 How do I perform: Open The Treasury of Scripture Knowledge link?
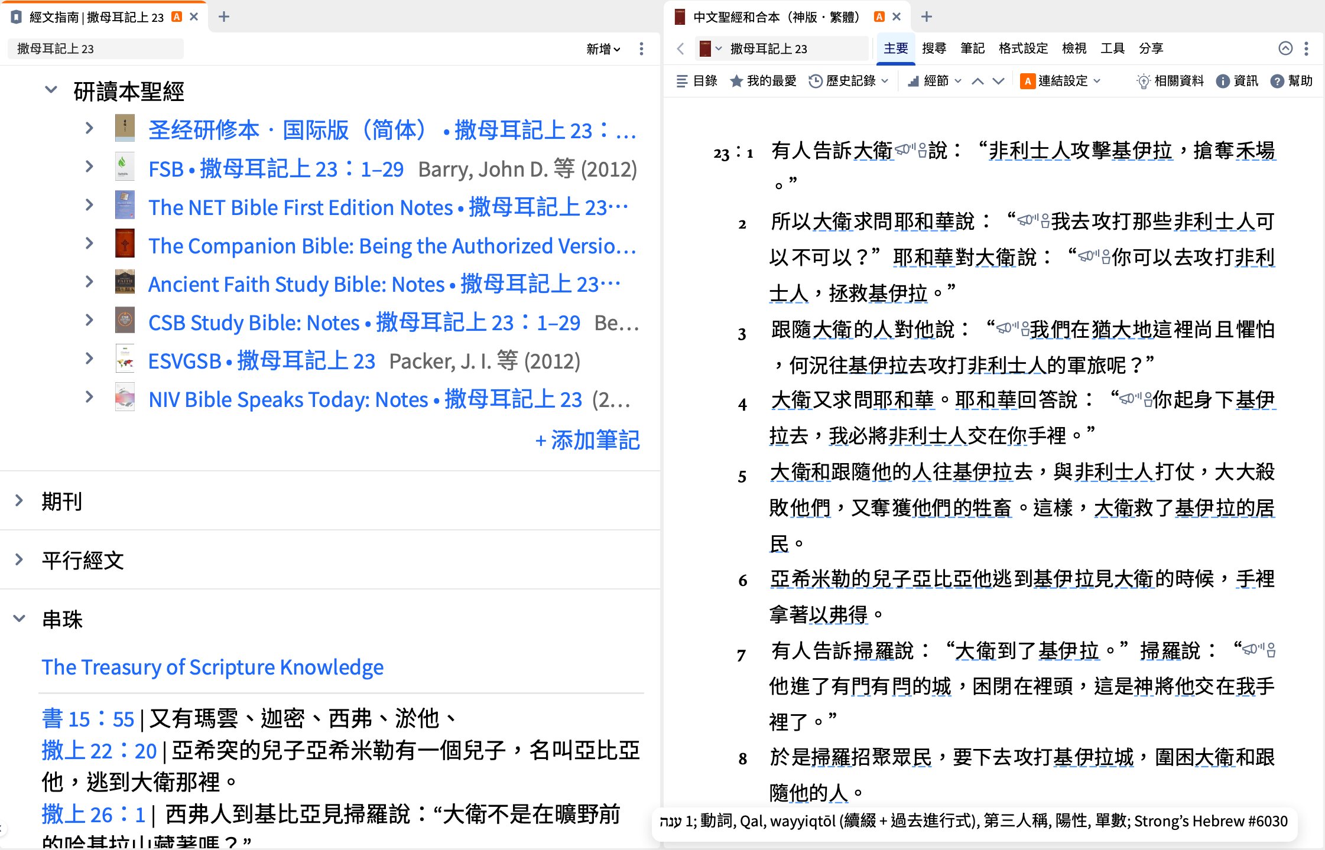213,667
